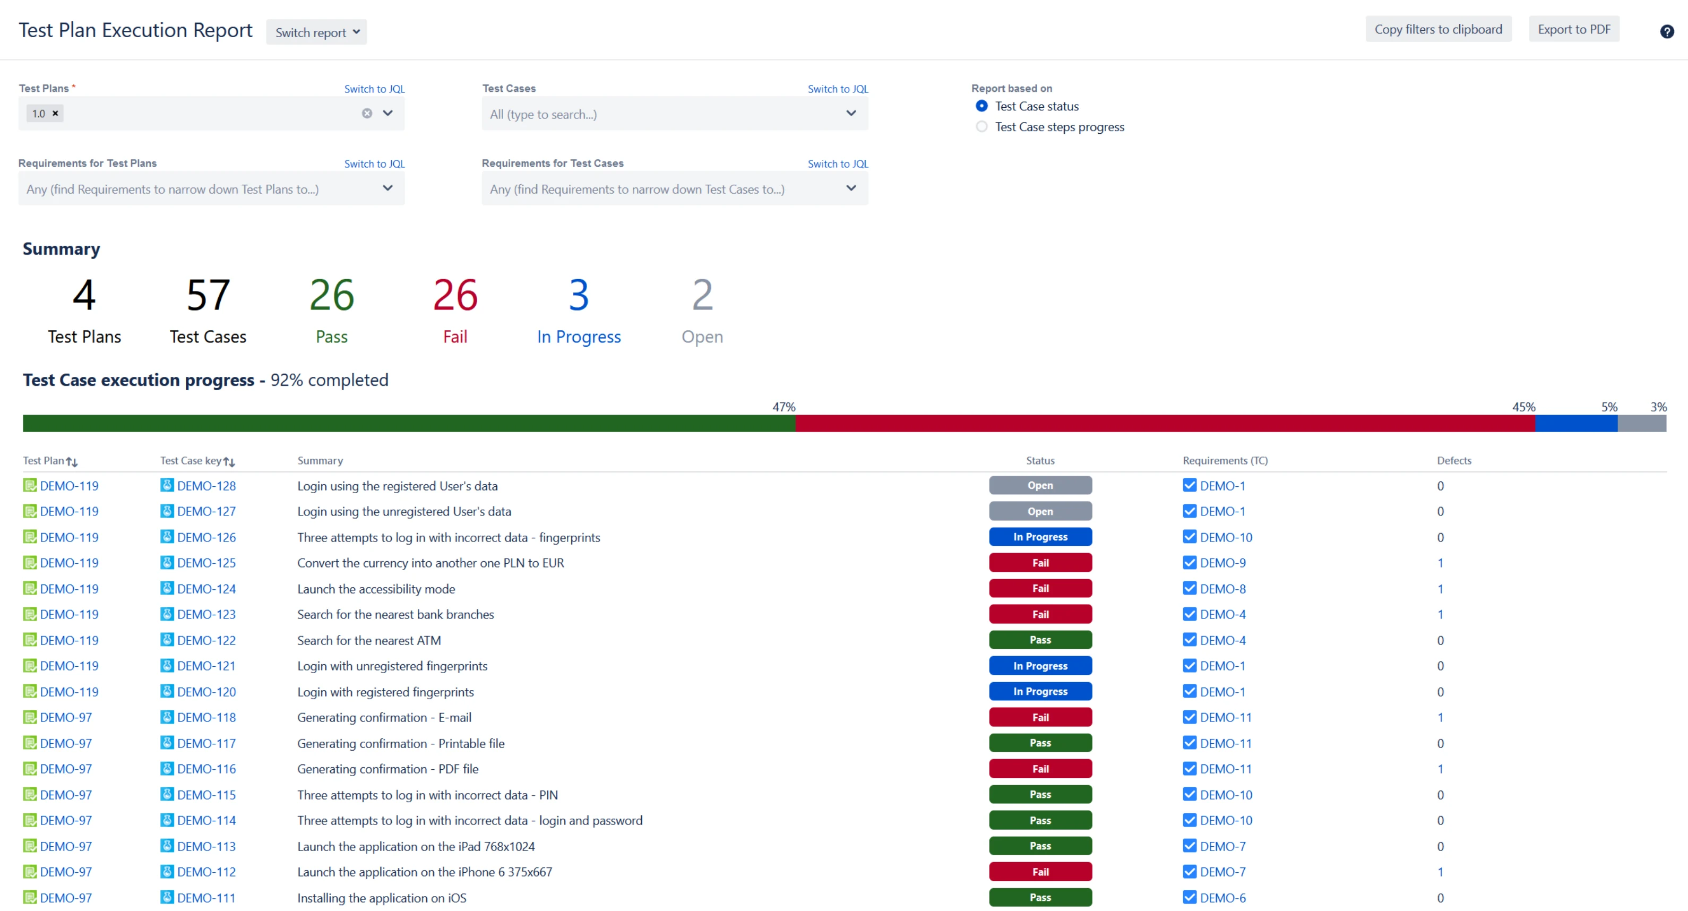The width and height of the screenshot is (1688, 911).
Task: Switch Requirements for Test Cases to JQL
Action: click(838, 164)
